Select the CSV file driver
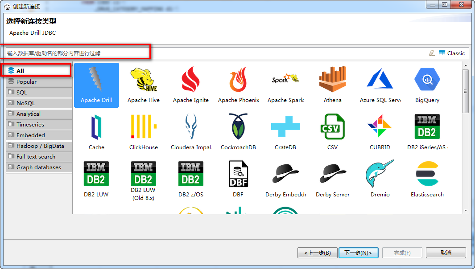Viewport: 475px width, 269px height. click(333, 132)
